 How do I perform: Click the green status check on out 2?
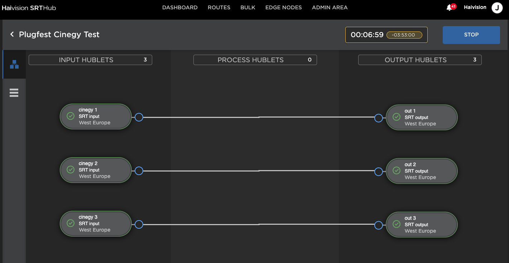click(x=397, y=170)
